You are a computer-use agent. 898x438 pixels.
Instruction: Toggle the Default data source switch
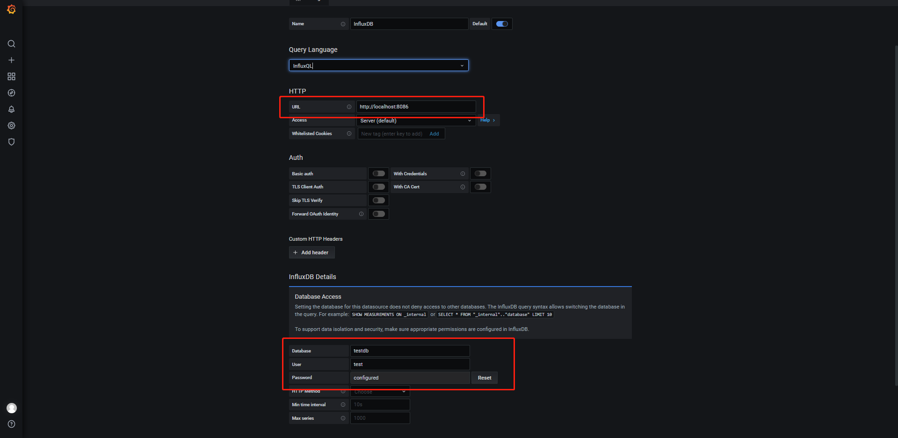(x=502, y=24)
